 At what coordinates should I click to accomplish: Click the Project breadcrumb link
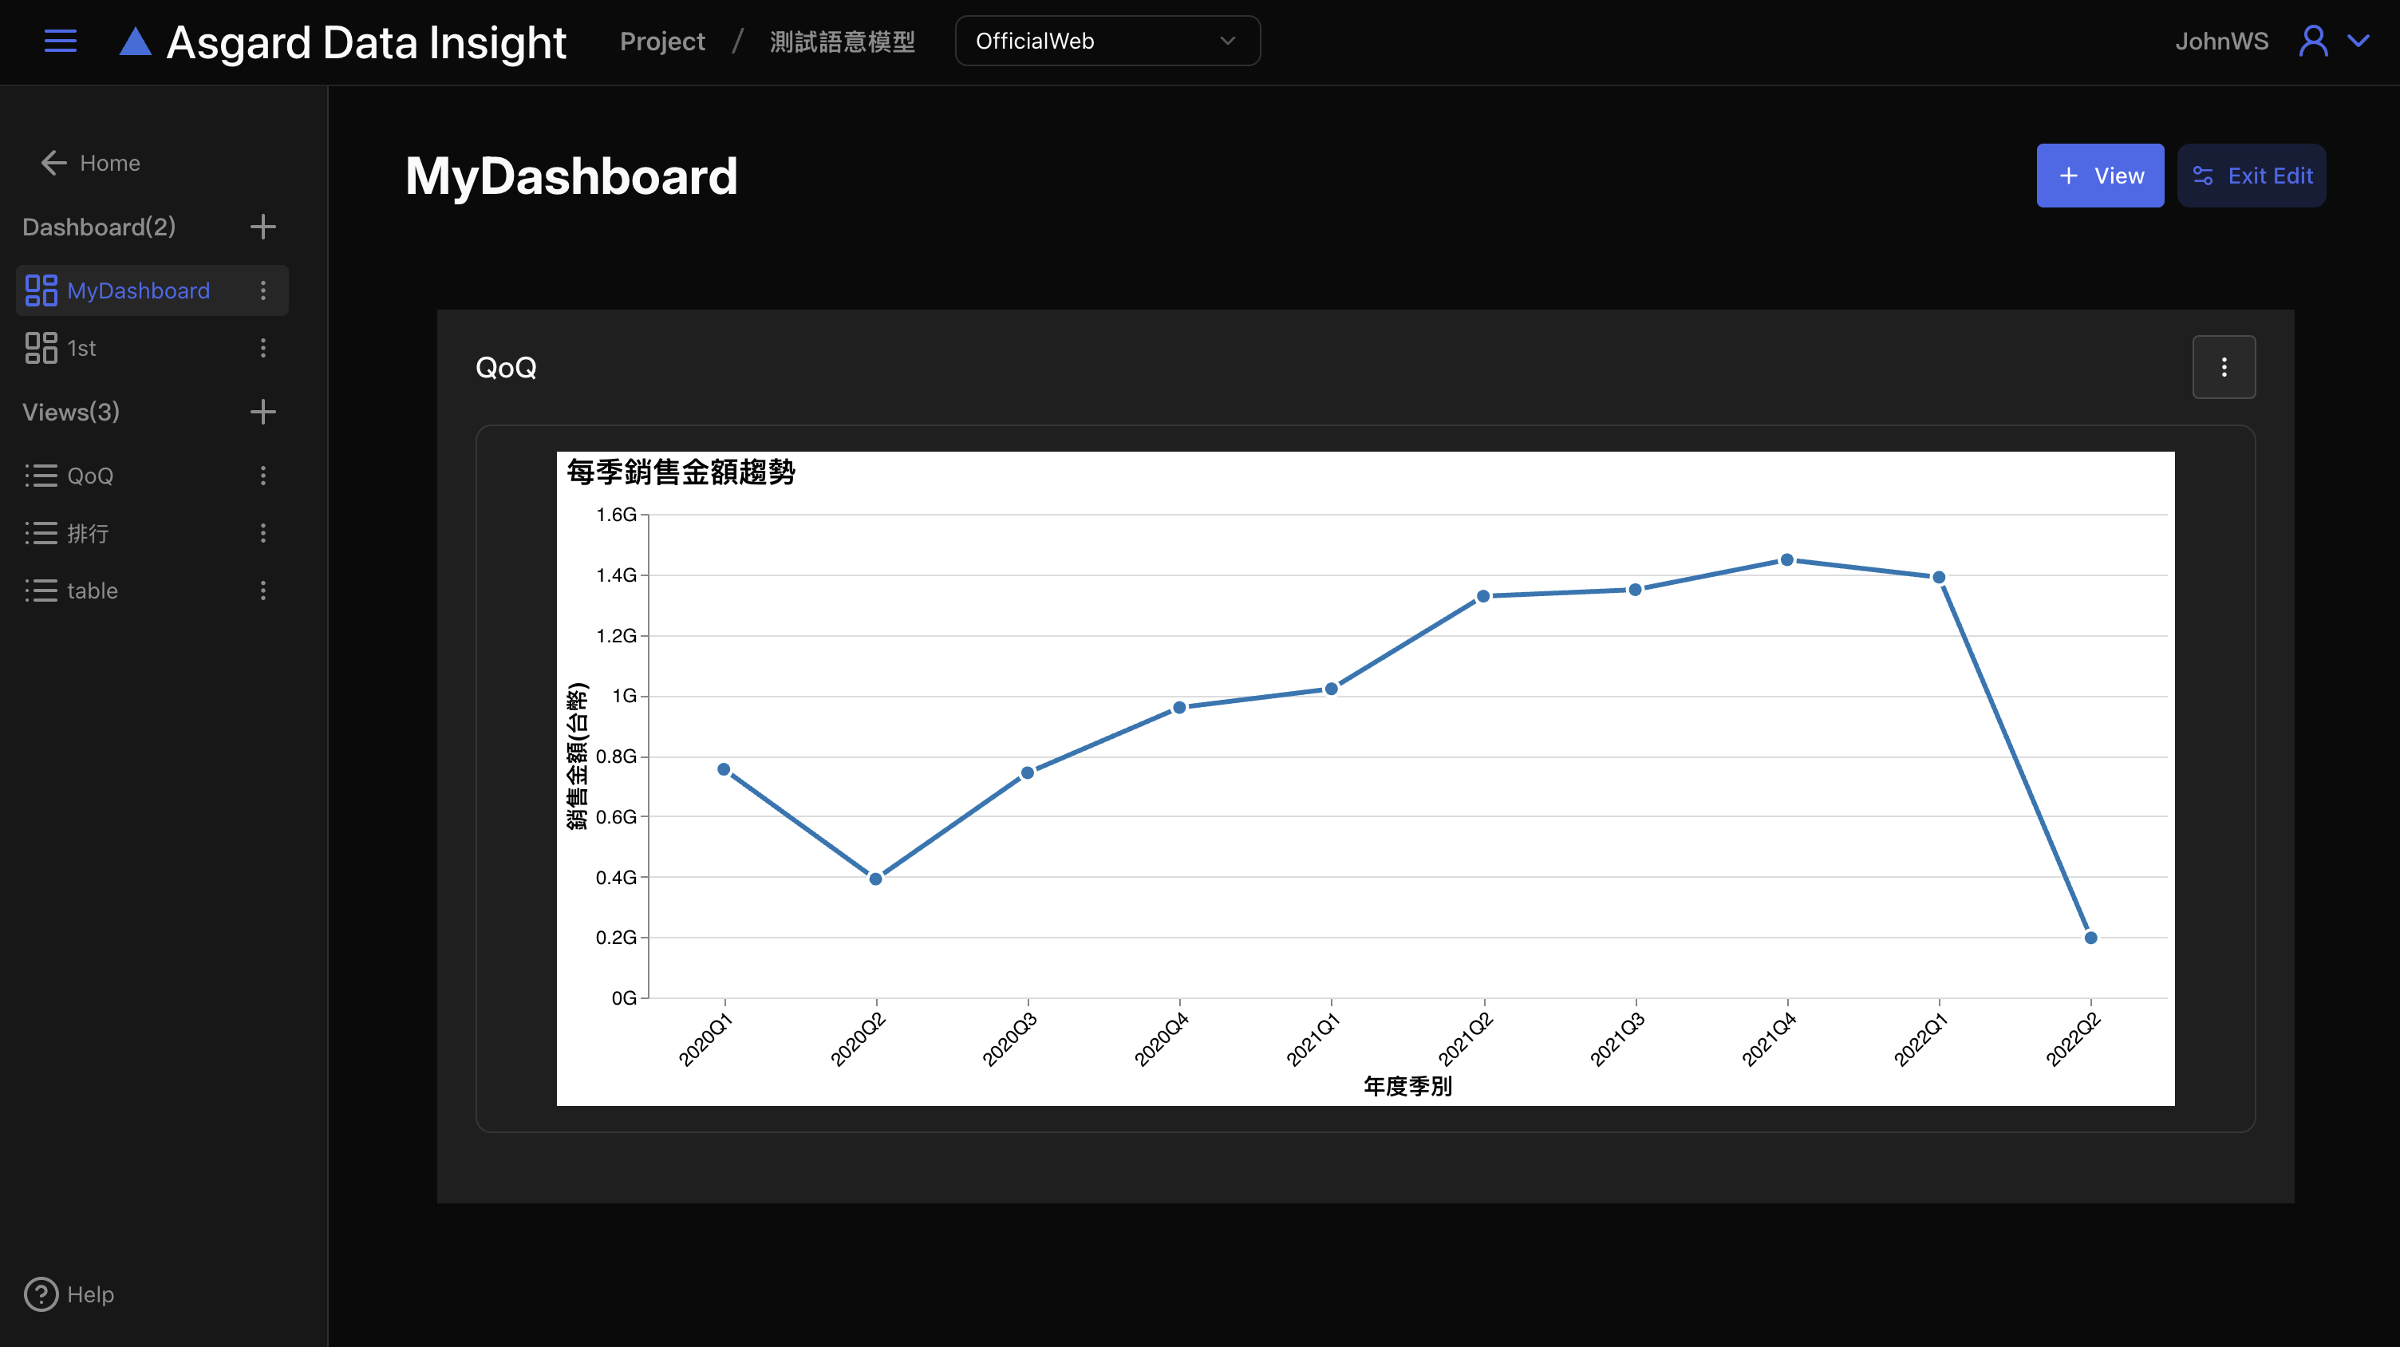pos(661,41)
